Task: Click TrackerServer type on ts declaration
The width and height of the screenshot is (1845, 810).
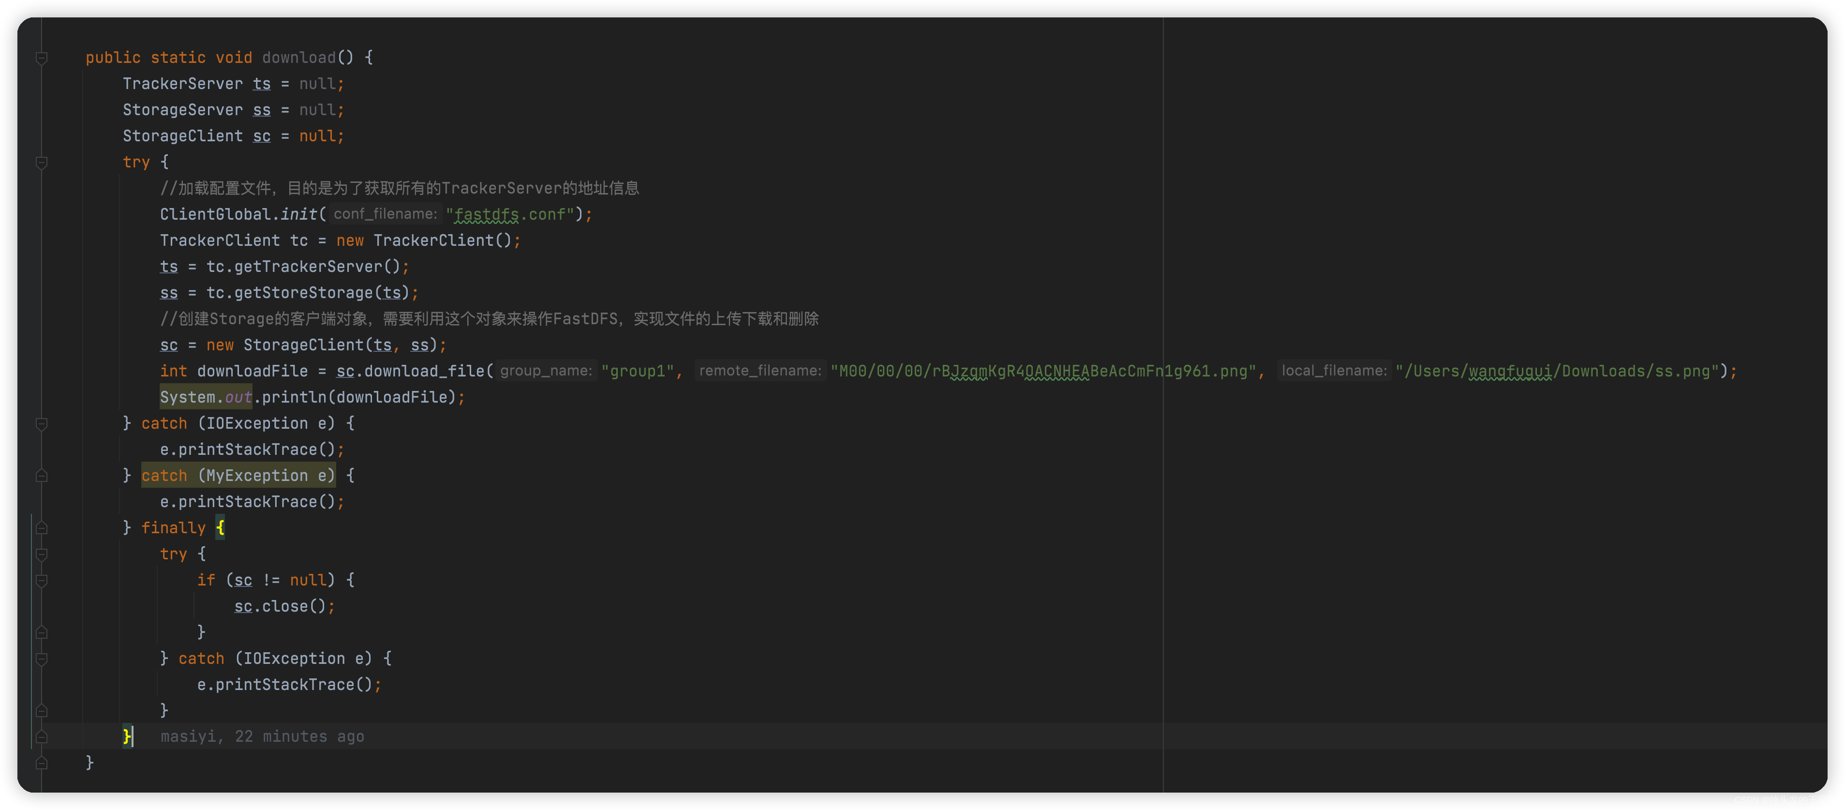Action: (x=183, y=84)
